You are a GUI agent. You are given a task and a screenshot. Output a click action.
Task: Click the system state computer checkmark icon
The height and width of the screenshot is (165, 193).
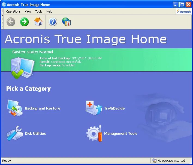click(x=23, y=68)
